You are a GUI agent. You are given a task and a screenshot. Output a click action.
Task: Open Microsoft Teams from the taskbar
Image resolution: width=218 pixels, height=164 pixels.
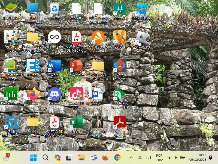tap(93, 158)
